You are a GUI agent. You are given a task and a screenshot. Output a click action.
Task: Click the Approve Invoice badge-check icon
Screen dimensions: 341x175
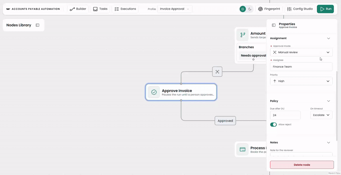click(154, 92)
